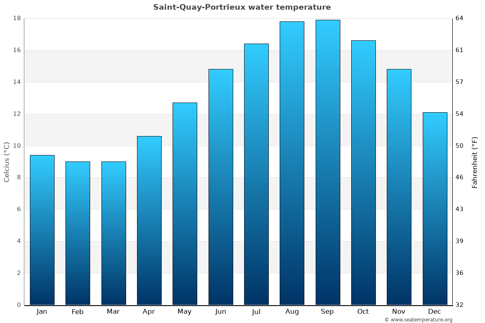
Task: Select the June bar in the chart
Action: (221, 187)
